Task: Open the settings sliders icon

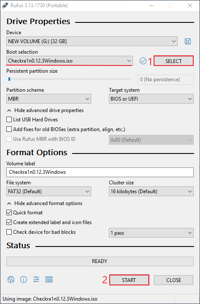Action: pyautogui.click(x=36, y=279)
